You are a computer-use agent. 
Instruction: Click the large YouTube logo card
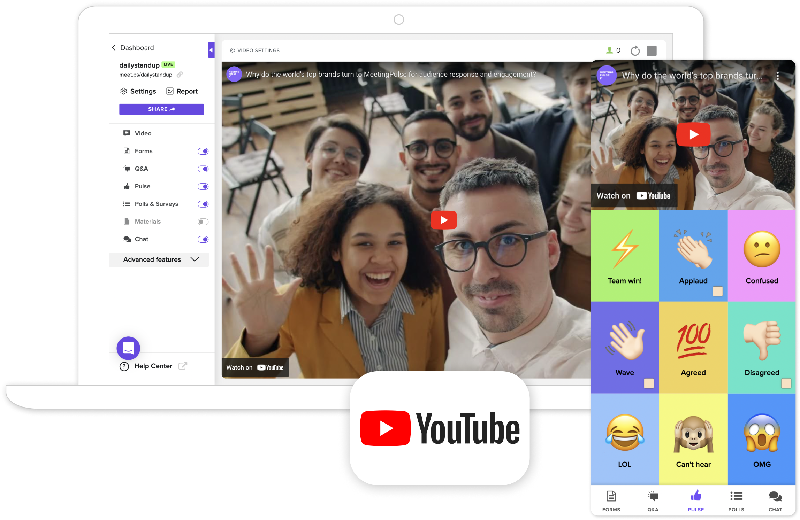click(x=440, y=428)
